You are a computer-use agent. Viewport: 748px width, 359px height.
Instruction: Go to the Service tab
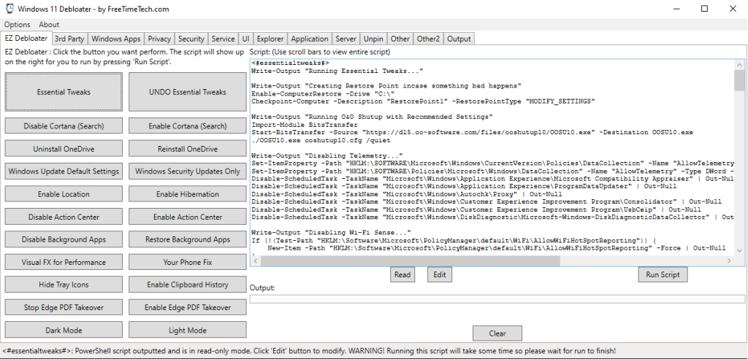(x=224, y=39)
